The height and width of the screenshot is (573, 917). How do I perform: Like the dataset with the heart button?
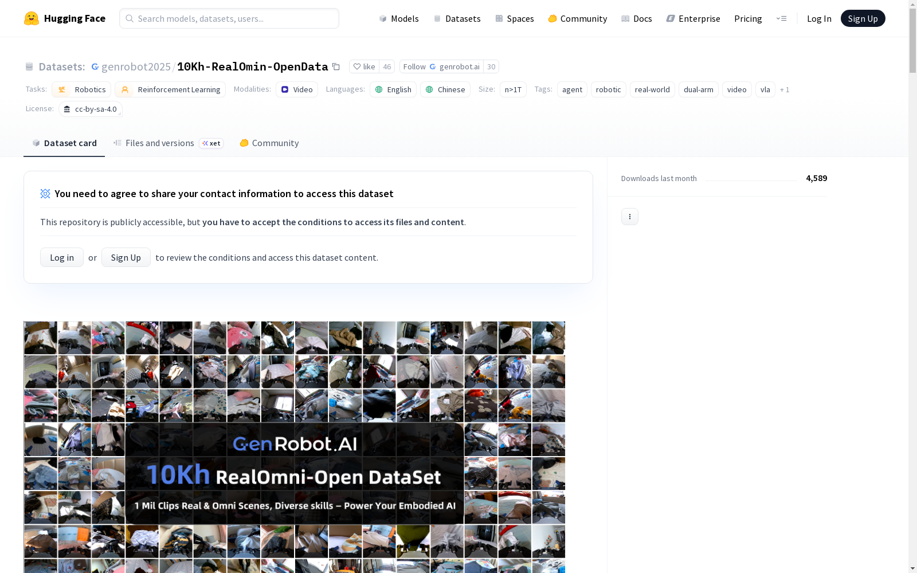coord(364,66)
